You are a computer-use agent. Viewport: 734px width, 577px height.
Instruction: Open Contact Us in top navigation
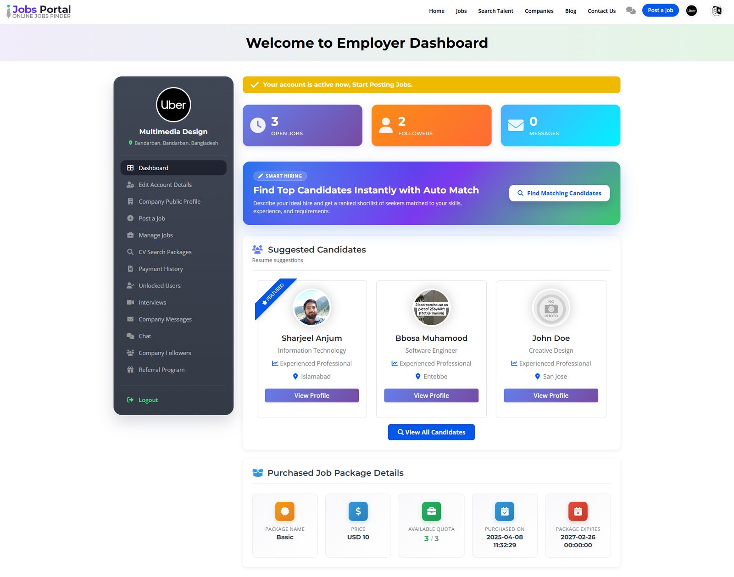(601, 11)
